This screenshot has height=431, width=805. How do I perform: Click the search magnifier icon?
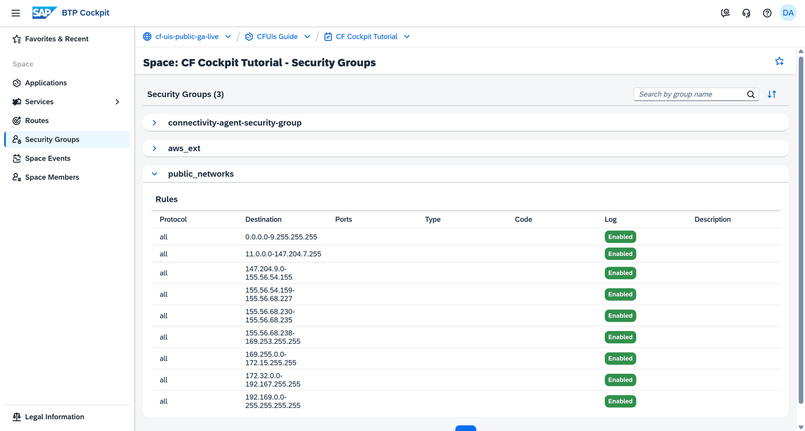pyautogui.click(x=751, y=94)
